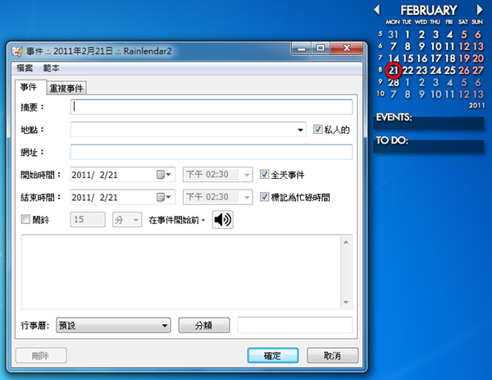
Task: Click the 確定 OK button
Action: [x=273, y=355]
